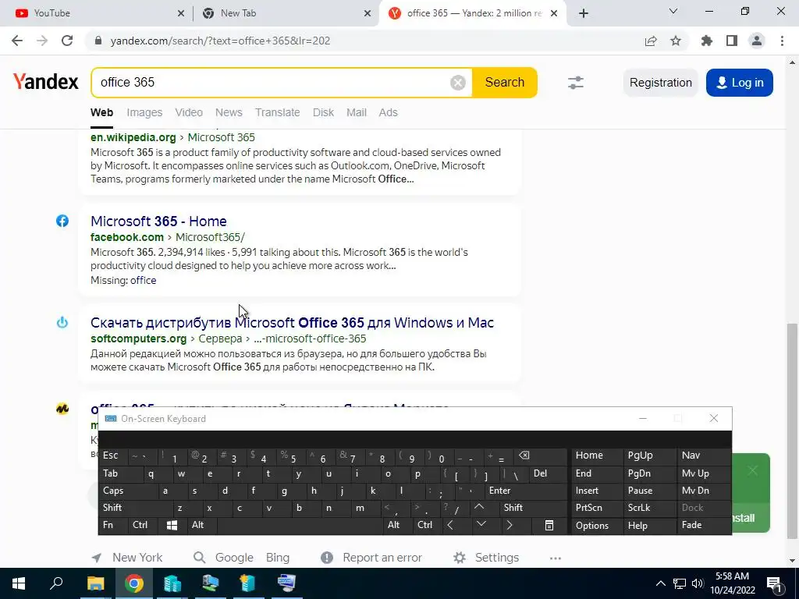Image resolution: width=799 pixels, height=599 pixels.
Task: Open en.wikipedia.org result link
Action: 133,137
